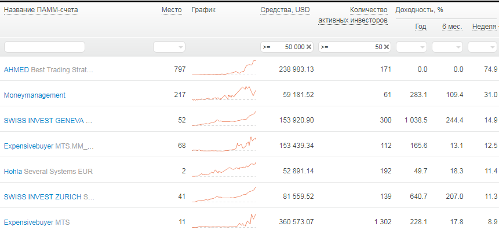
Task: Open the Год yield filter dropdown
Action: pyautogui.click(x=411, y=47)
